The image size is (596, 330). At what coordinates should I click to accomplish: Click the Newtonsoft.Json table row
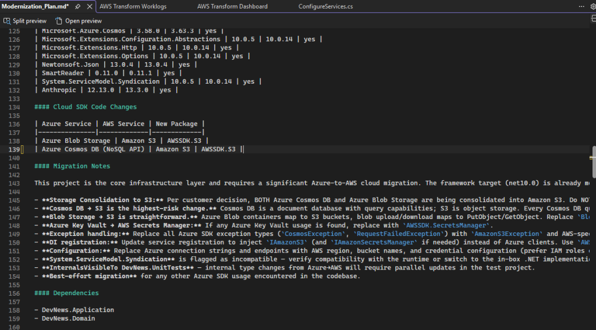coord(116,64)
